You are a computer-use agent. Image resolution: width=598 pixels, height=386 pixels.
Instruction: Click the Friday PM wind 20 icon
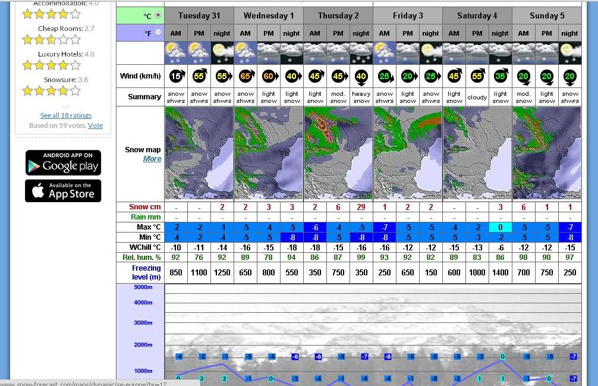408,76
